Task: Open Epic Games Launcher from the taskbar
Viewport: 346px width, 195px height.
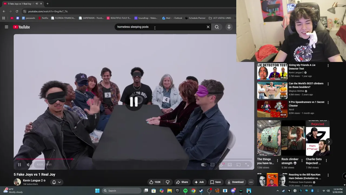Action: (x=178, y=191)
